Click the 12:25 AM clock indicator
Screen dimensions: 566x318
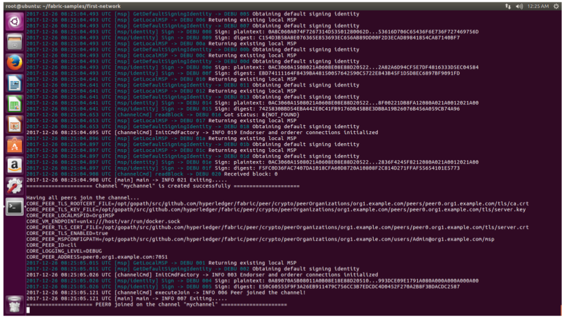click(538, 6)
